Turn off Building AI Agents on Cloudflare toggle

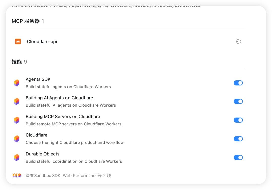(238, 101)
